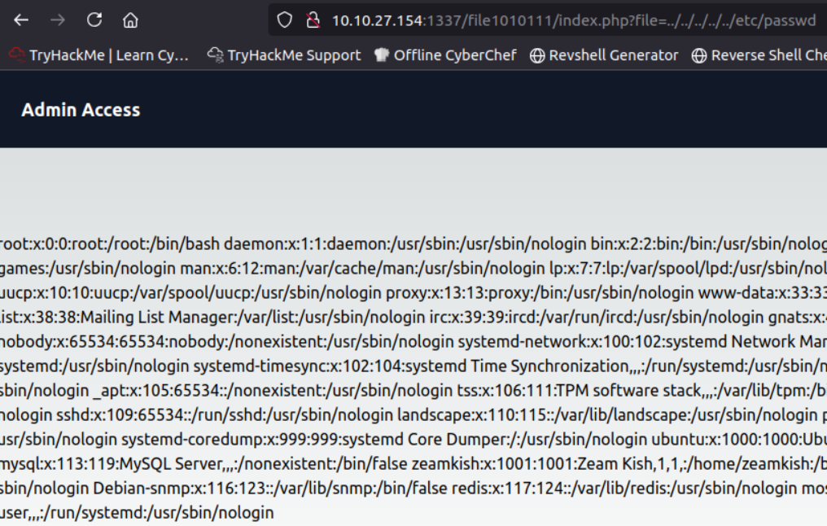Open the tracking protection shield icon
The image size is (827, 526).
click(x=284, y=20)
